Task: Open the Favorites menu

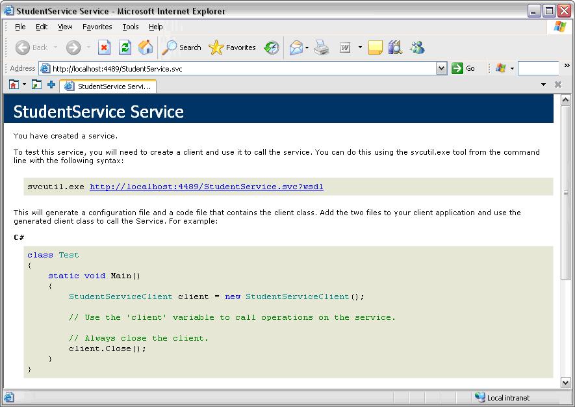Action: point(97,27)
